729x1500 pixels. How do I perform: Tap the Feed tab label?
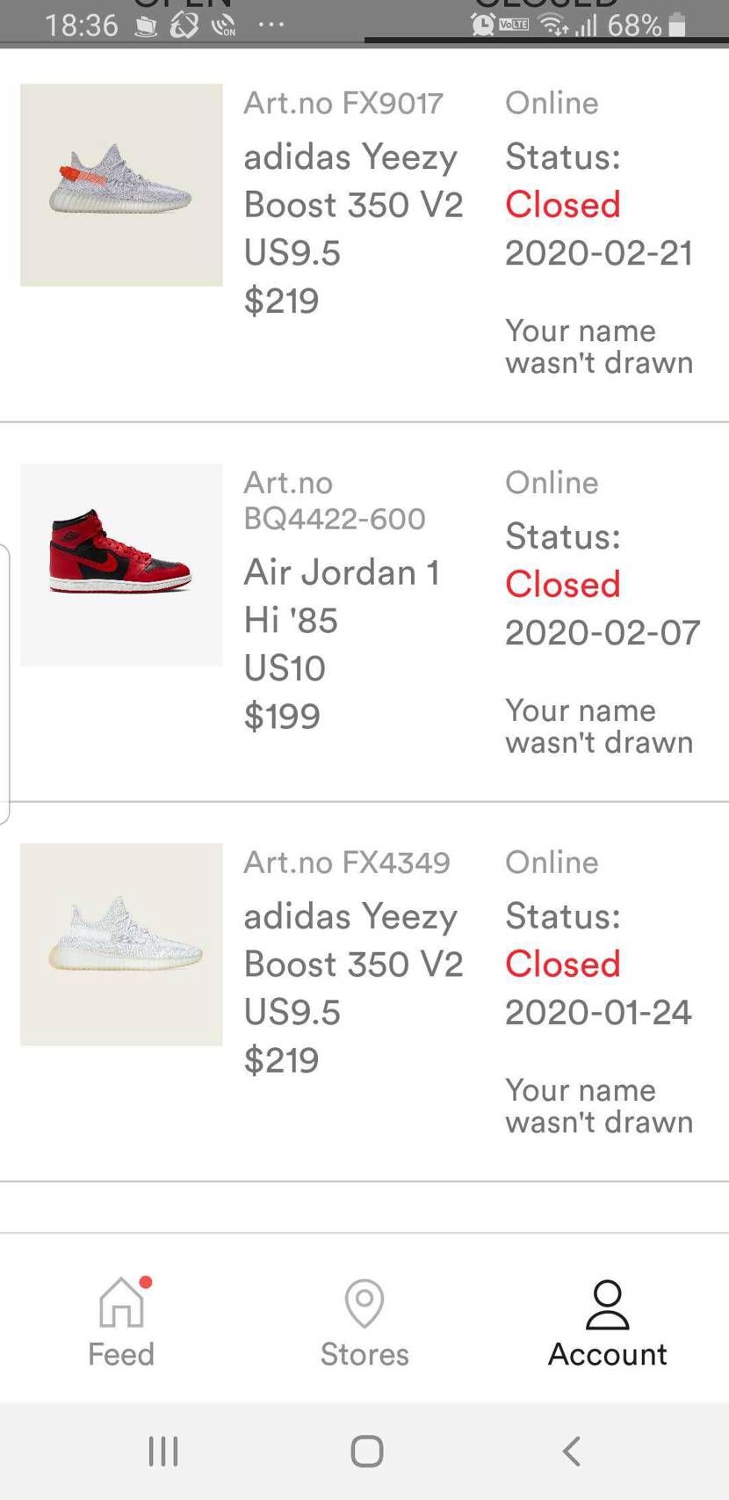tap(121, 1354)
